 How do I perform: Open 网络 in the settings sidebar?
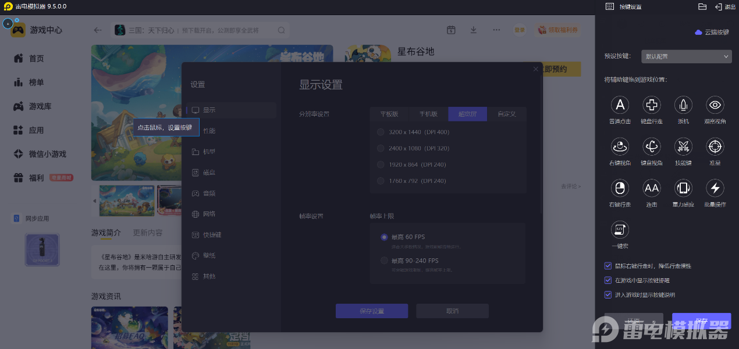coord(209,214)
